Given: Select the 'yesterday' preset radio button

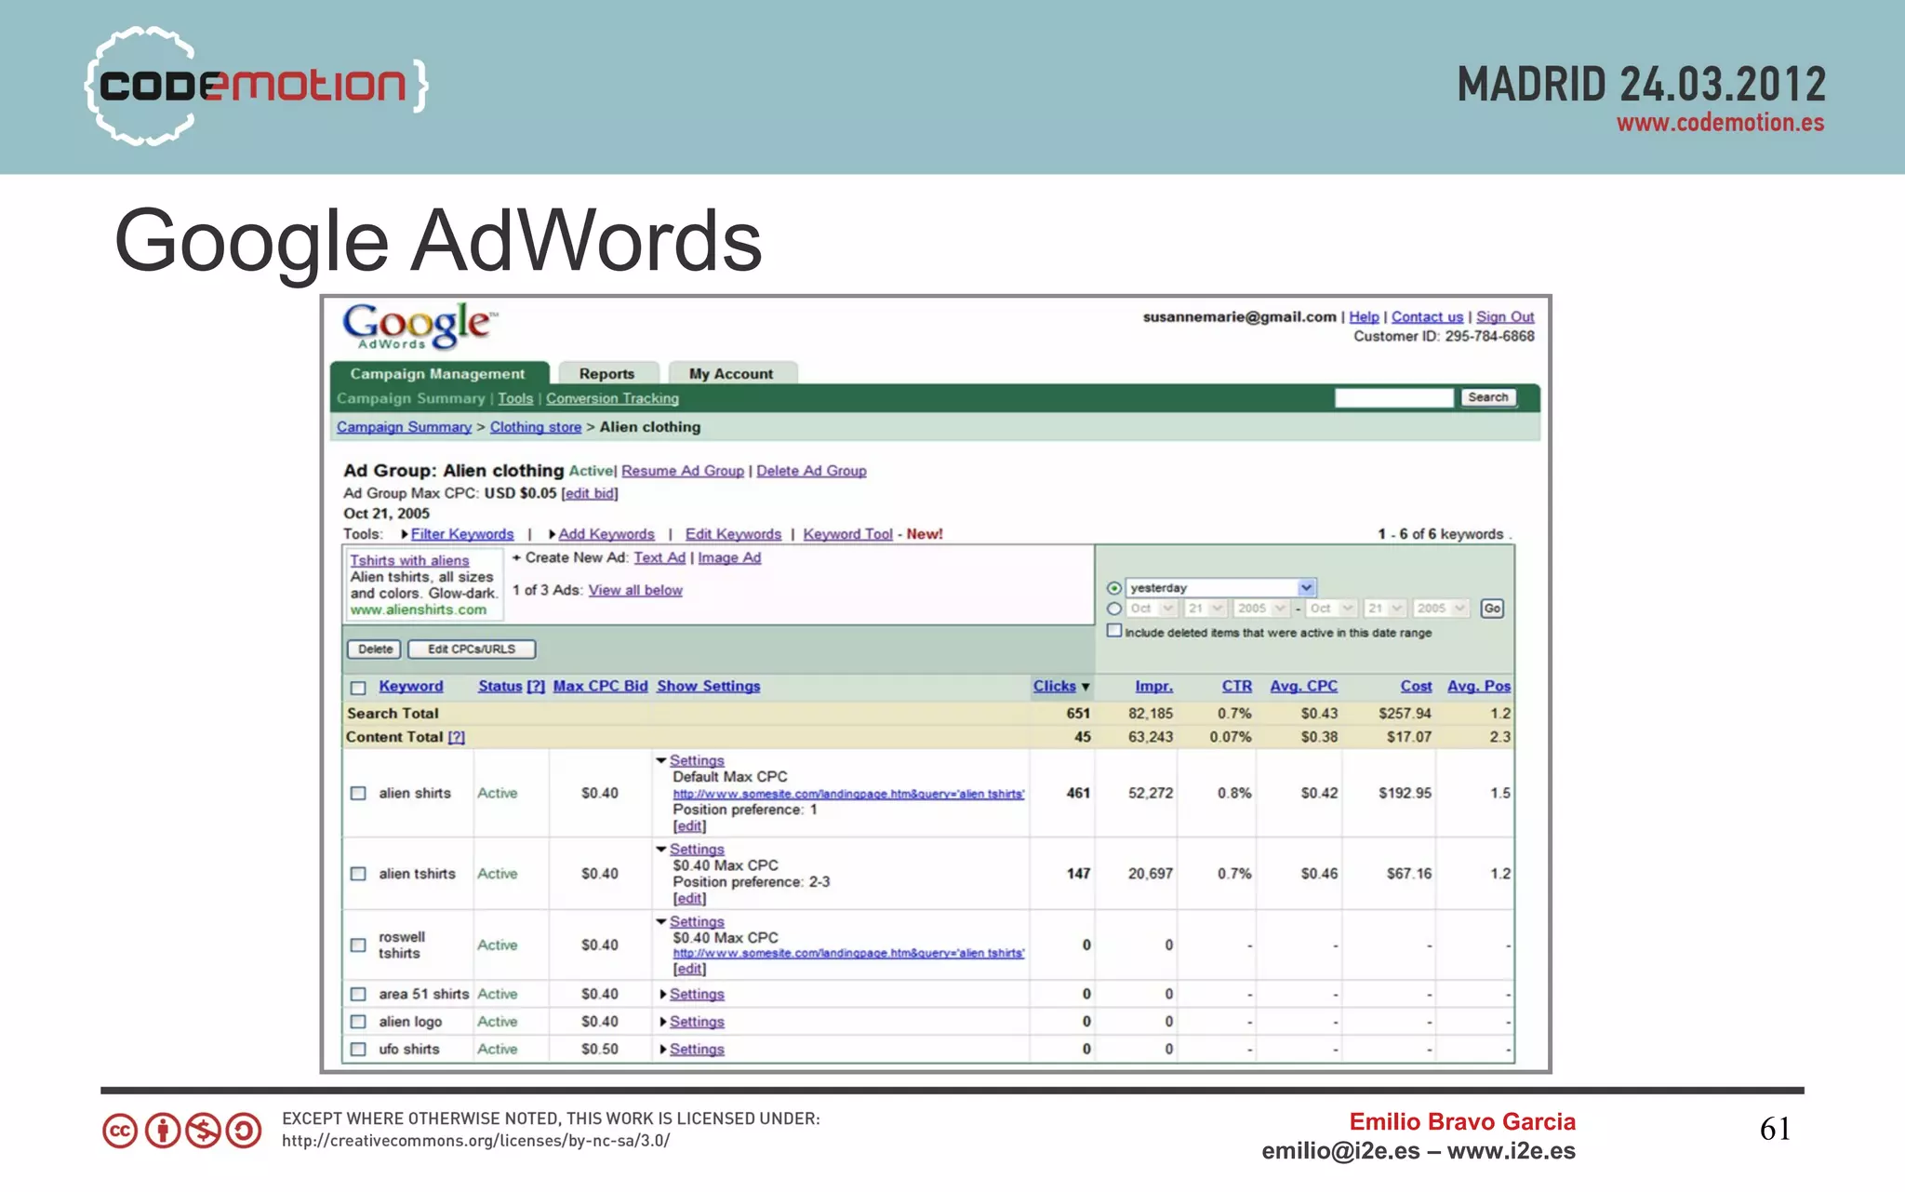Looking at the screenshot, I should tap(1114, 588).
